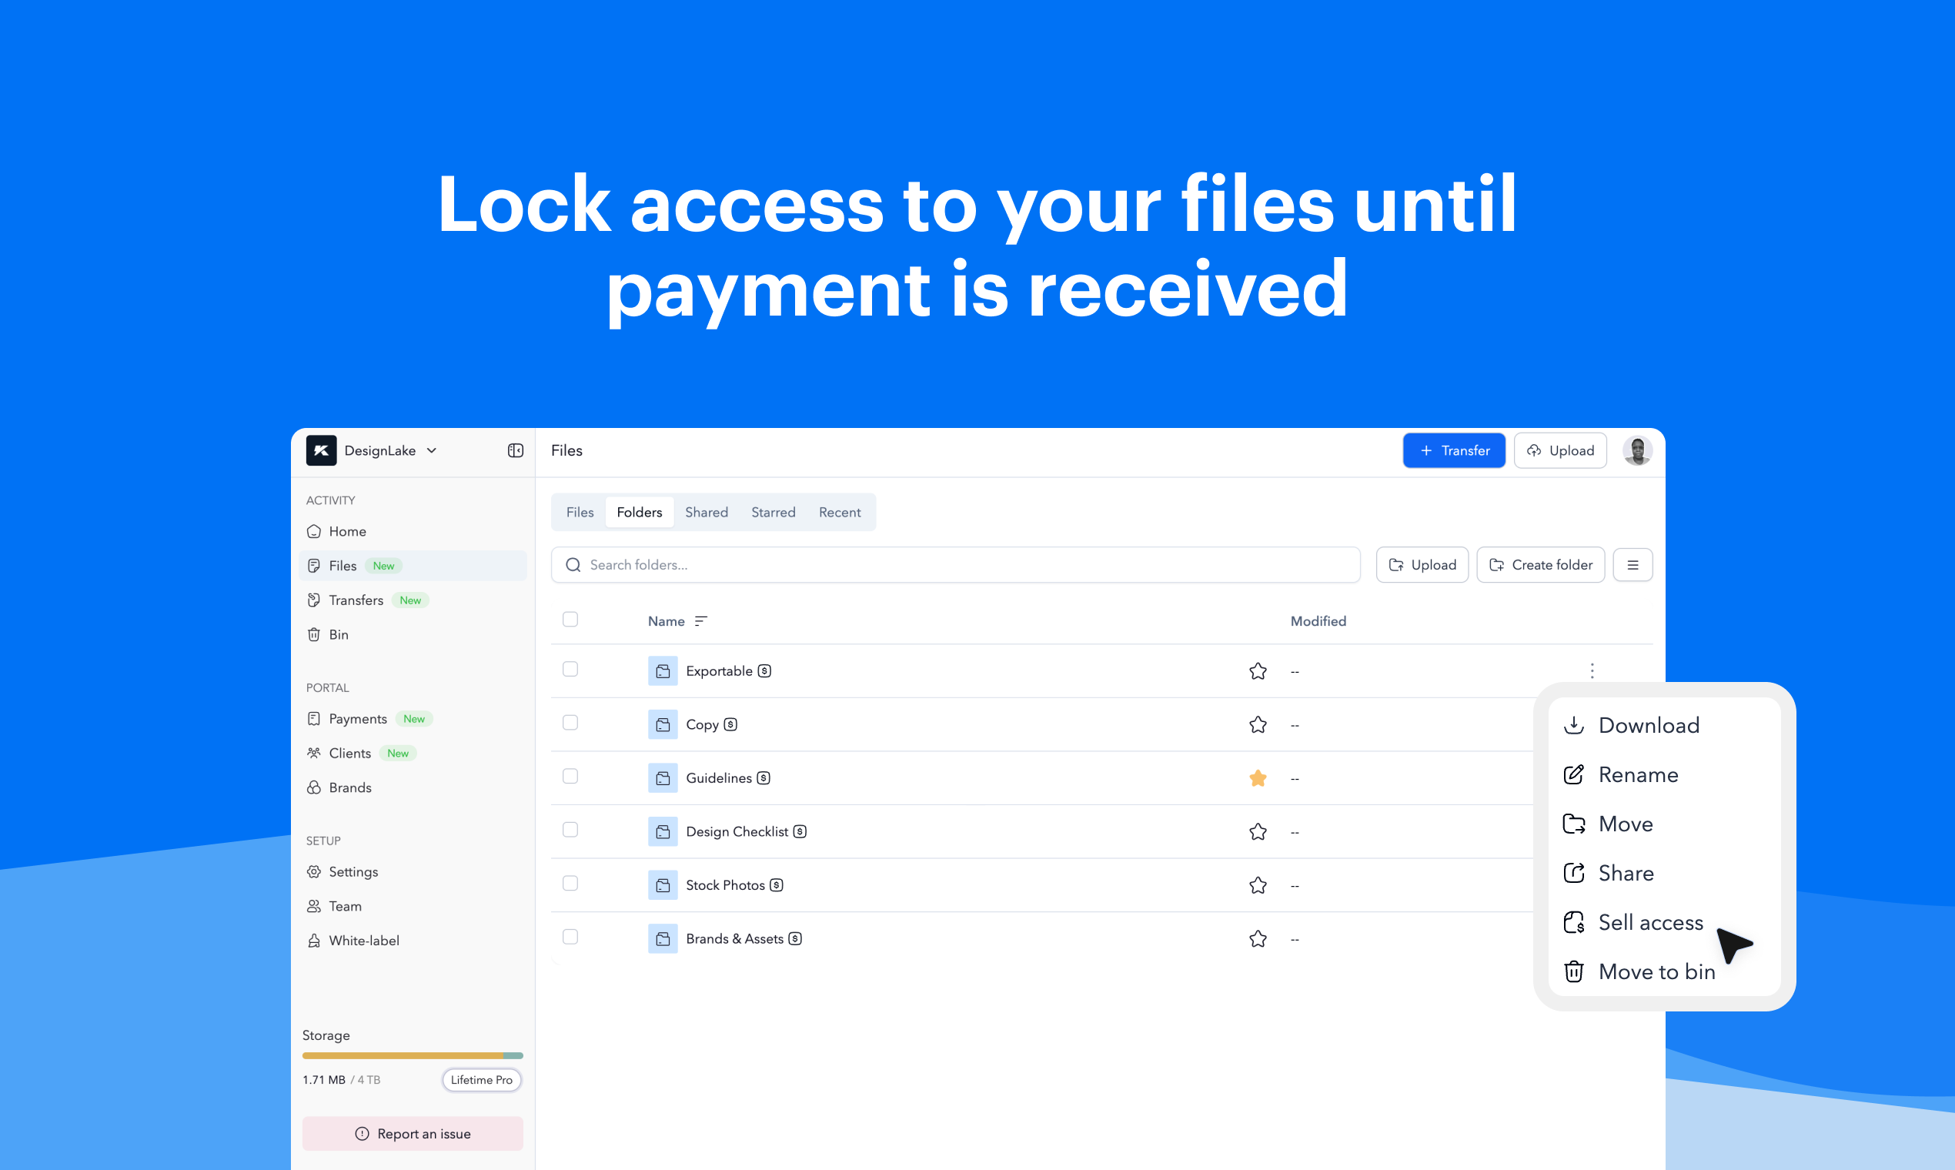Select the Brands & Assets folder checkbox

click(570, 938)
